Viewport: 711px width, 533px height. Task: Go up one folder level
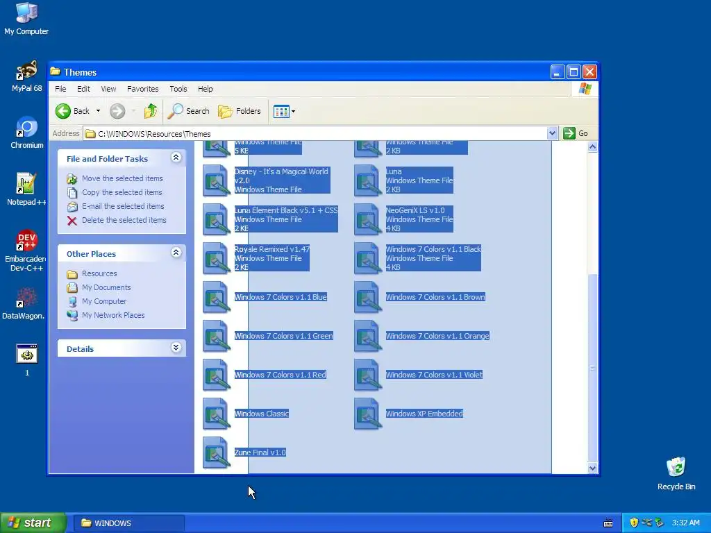pos(151,111)
